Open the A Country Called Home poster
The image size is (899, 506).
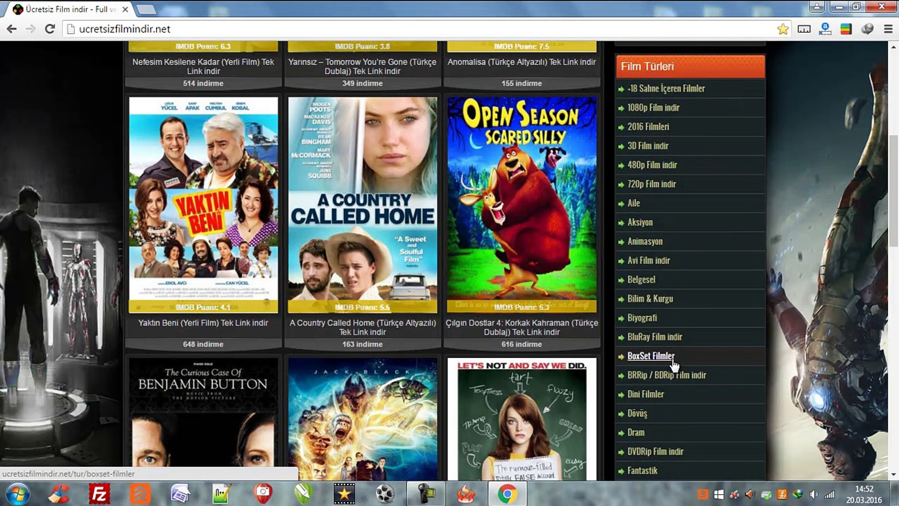tap(362, 205)
